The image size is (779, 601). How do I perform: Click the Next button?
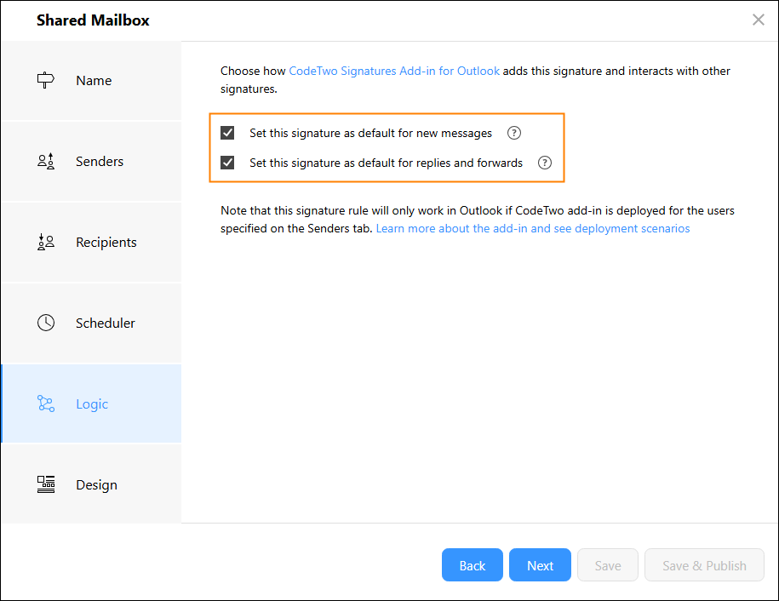[540, 565]
